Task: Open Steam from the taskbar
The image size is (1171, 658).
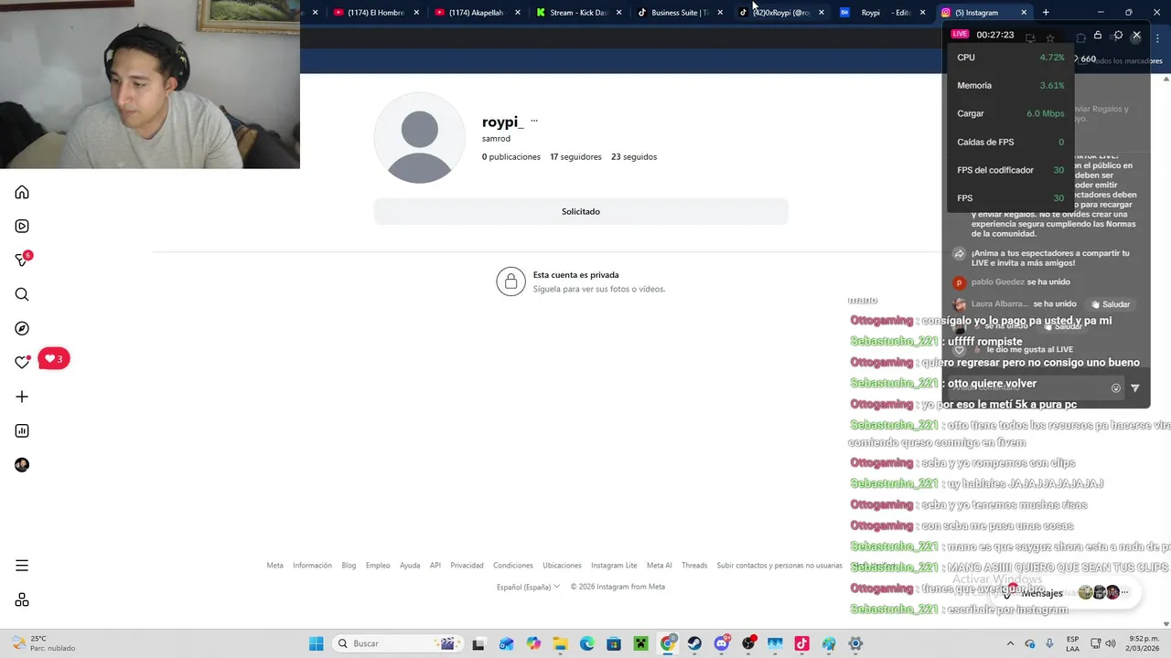Action: pyautogui.click(x=694, y=643)
